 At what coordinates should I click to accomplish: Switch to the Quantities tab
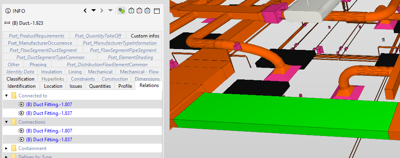click(100, 86)
